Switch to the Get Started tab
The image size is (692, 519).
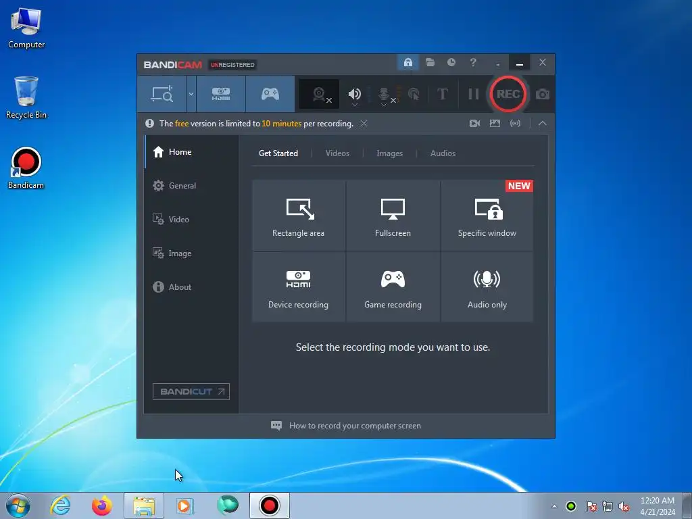tap(278, 153)
